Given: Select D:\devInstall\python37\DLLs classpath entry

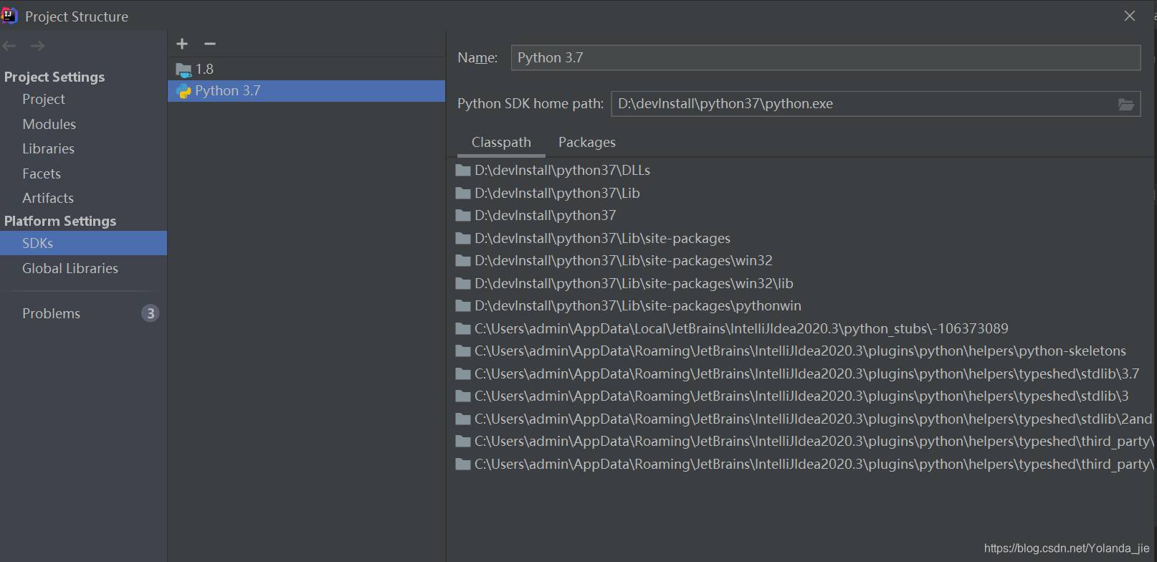Looking at the screenshot, I should coord(562,171).
